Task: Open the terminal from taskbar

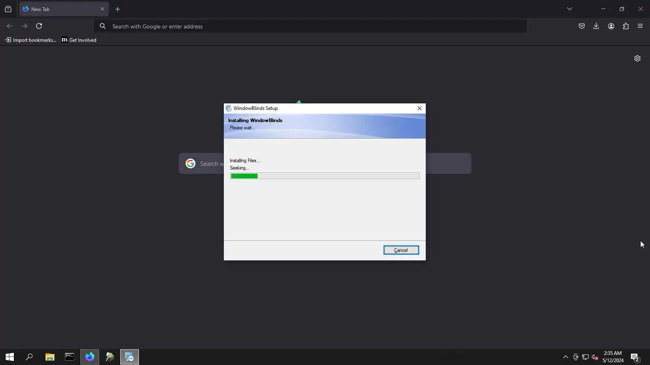Action: click(x=69, y=357)
